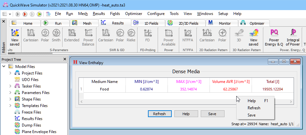
Task: Open the Mesh menu
Action: (83, 14)
